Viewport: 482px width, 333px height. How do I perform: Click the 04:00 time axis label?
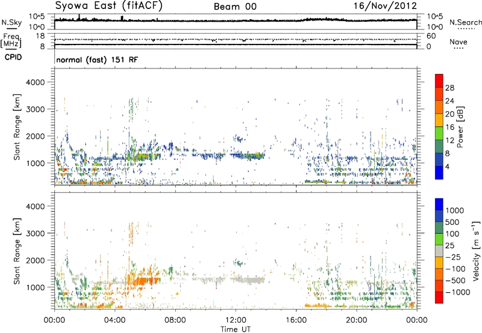click(x=114, y=320)
